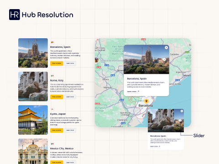Screen dimensions: 219x164
Task: Select the "Kyoto, Japan" listing title
Action: [x=58, y=114]
